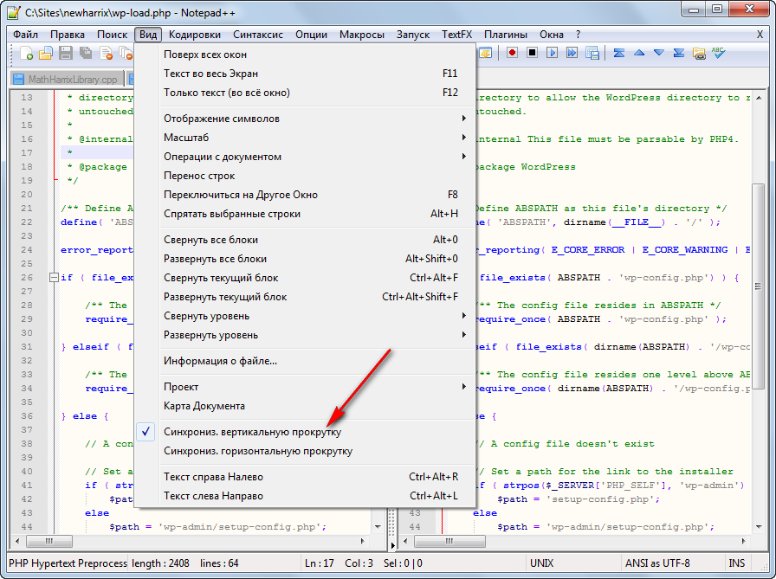Screen dimensions: 776x579
Task: Switch to the MathHarrixLibrary.cpp tab
Action: (x=66, y=79)
